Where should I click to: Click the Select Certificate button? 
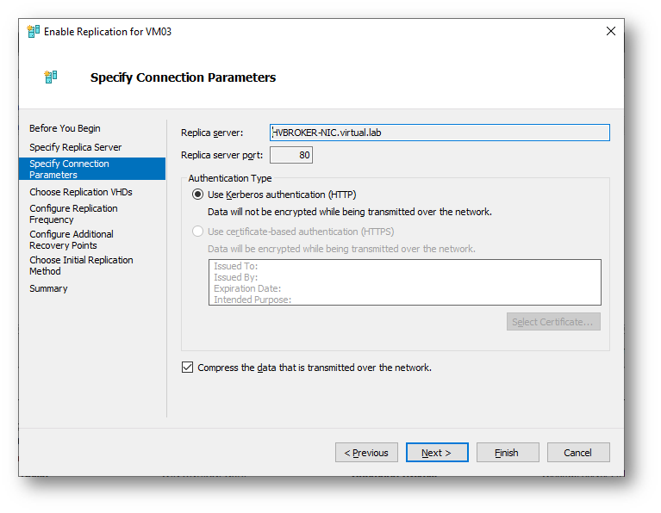coord(553,322)
